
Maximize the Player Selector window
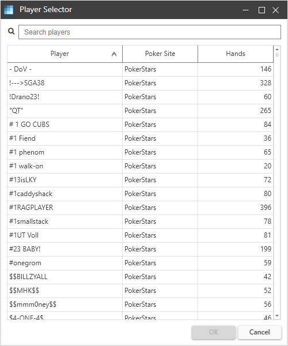262,10
